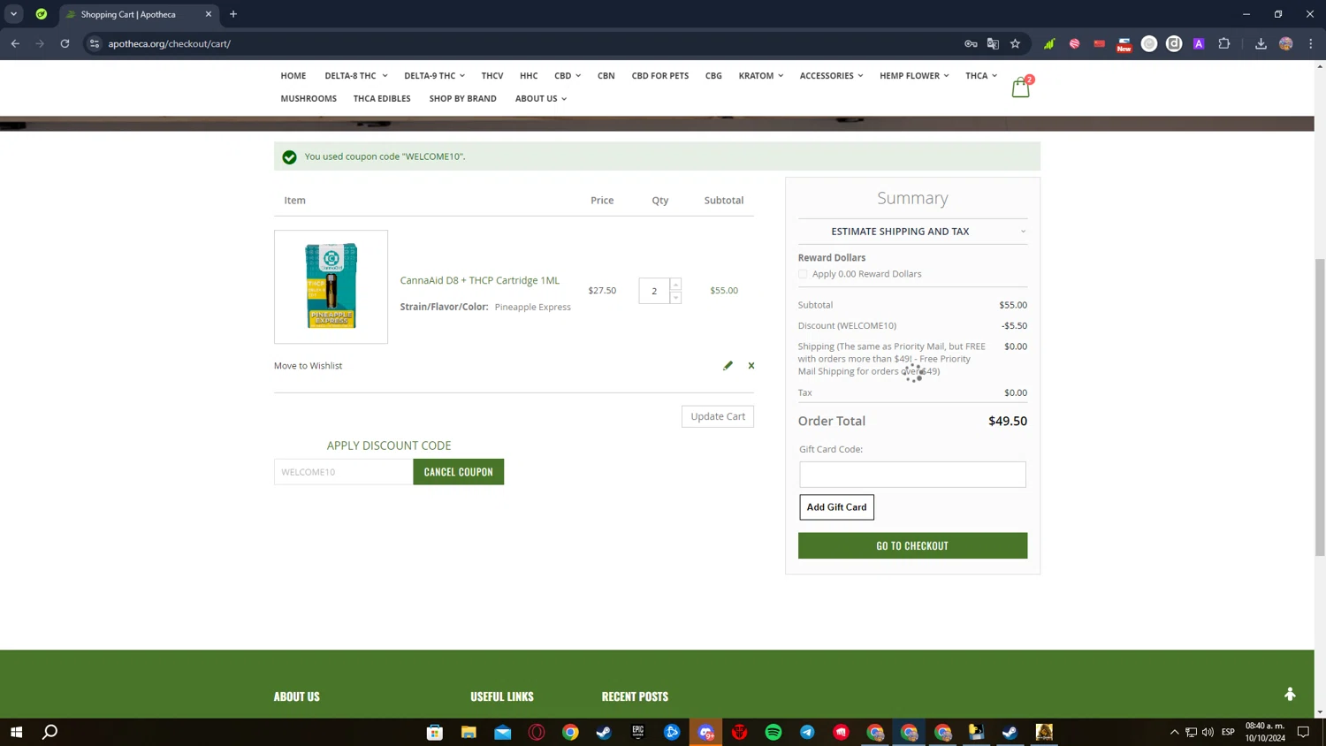Open the THCA Edibles menu item

pyautogui.click(x=382, y=99)
